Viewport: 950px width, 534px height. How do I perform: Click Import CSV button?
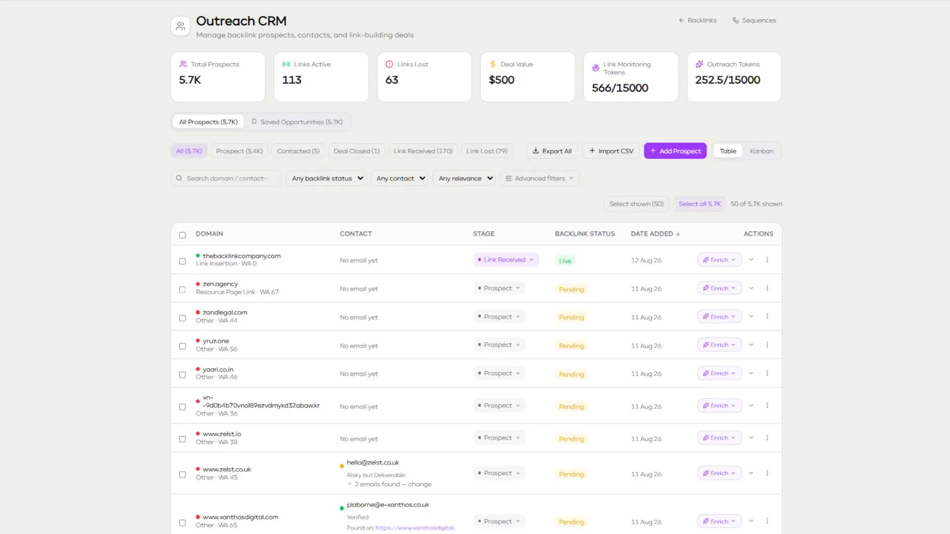click(611, 151)
